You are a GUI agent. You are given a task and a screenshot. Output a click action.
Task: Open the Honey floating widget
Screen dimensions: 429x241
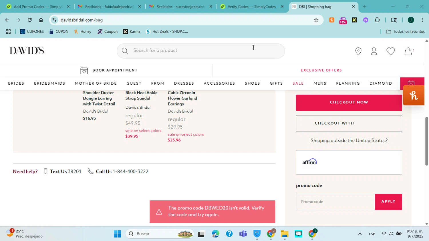pyautogui.click(x=414, y=95)
